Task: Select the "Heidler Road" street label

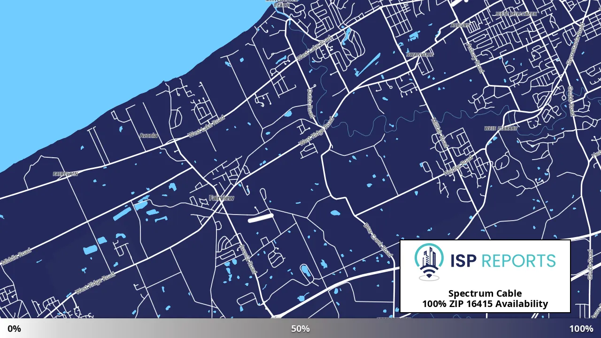Action: click(x=459, y=166)
